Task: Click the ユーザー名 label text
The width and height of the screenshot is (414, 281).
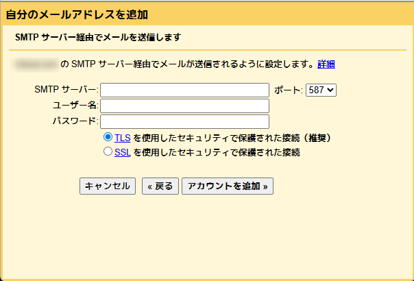Action: (75, 106)
